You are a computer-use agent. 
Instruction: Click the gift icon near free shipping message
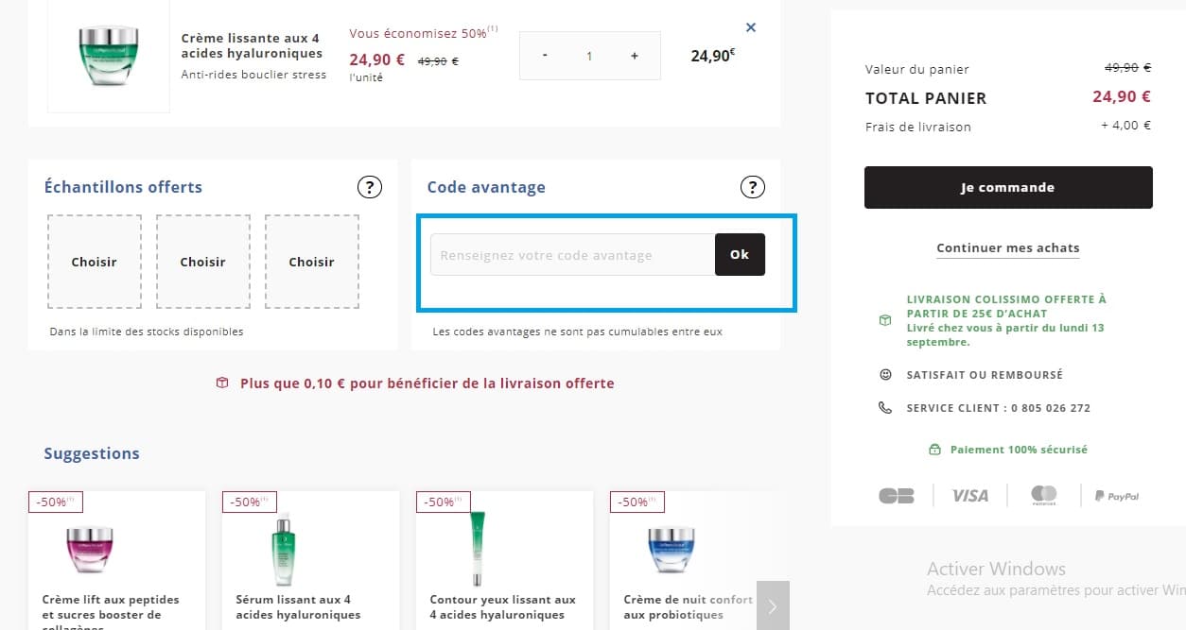pos(222,383)
